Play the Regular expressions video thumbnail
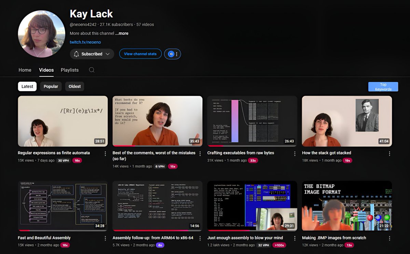 (x=63, y=121)
